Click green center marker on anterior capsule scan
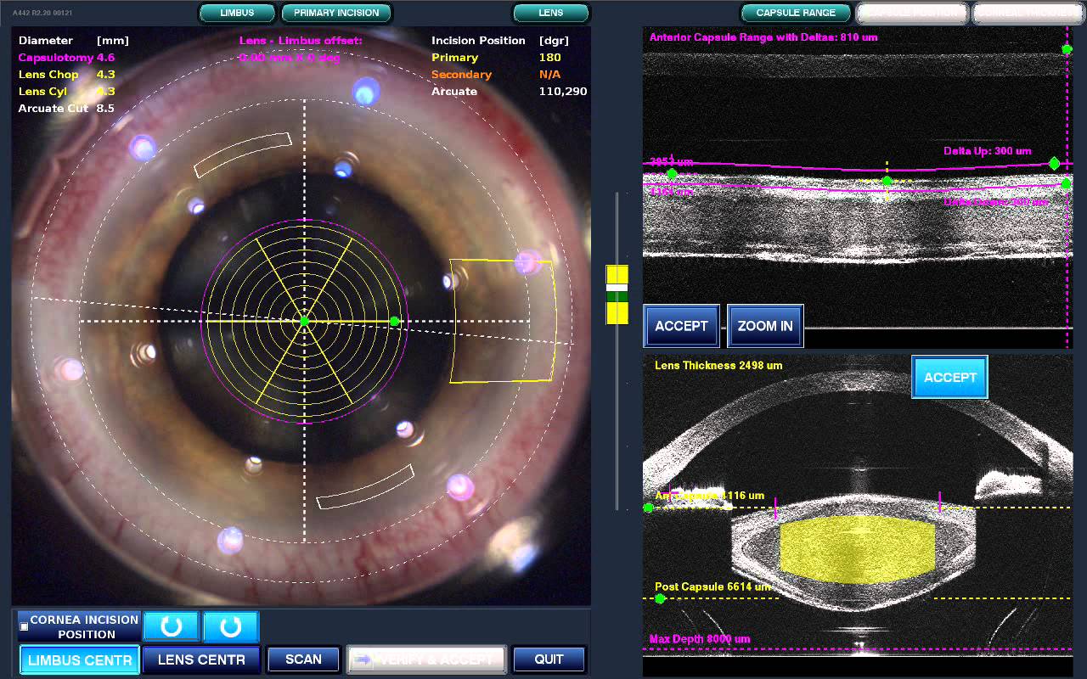The image size is (1087, 679). (x=887, y=181)
